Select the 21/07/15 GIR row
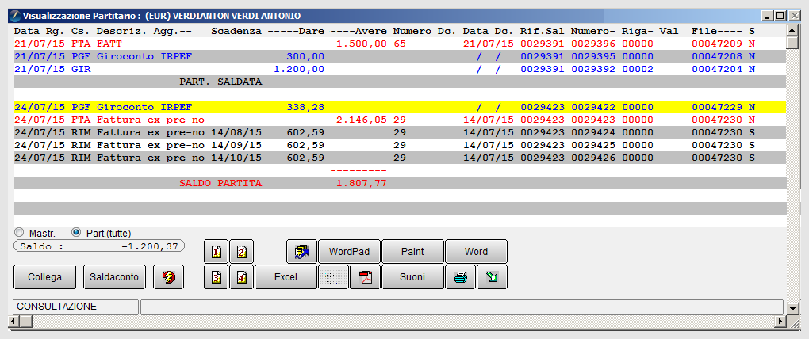 coord(400,69)
